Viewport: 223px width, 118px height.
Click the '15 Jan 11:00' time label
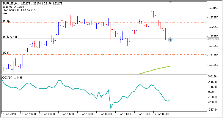click(66, 114)
